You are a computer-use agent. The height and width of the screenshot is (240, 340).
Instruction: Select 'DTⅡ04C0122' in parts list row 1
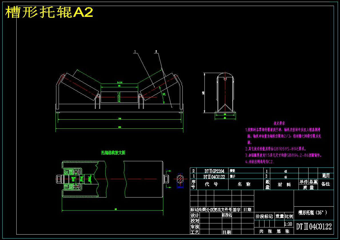coord(214,177)
